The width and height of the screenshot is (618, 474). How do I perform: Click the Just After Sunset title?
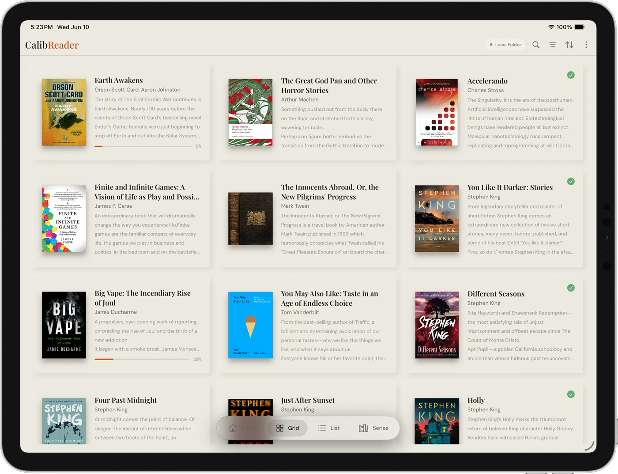click(308, 400)
